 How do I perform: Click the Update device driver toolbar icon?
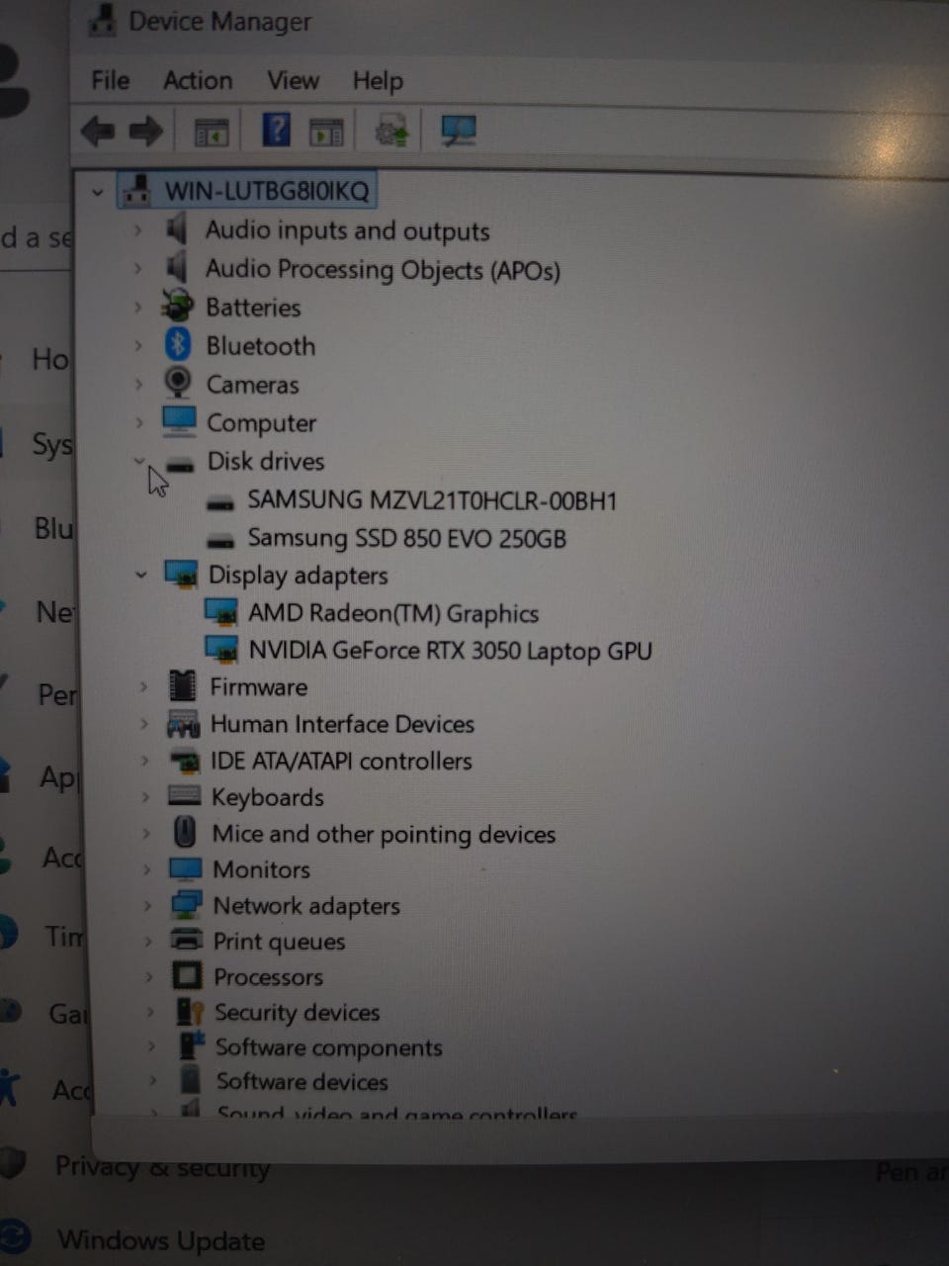pos(391,131)
